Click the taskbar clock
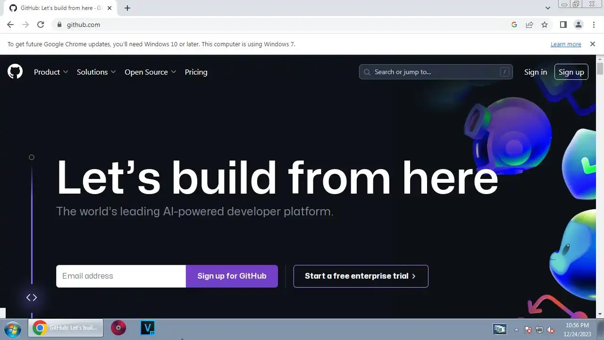 pos(577,330)
